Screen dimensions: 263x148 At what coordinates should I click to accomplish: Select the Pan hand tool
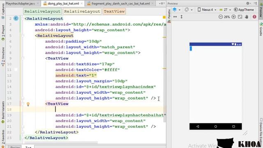[247, 17]
